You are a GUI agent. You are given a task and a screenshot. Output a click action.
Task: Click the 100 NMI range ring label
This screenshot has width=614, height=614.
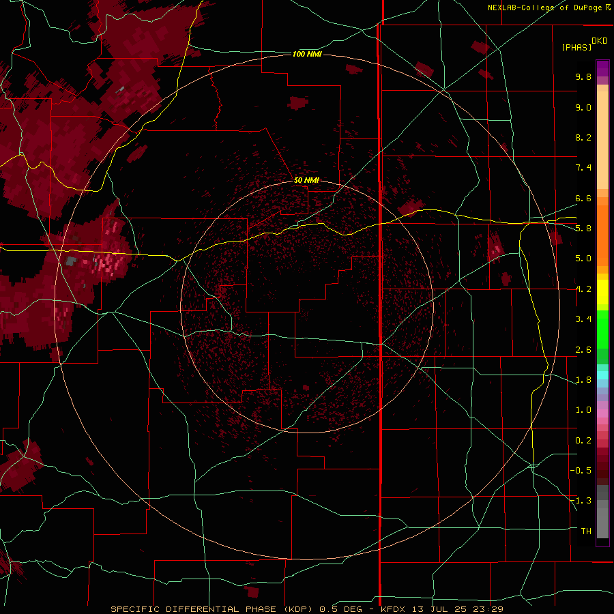click(x=307, y=54)
